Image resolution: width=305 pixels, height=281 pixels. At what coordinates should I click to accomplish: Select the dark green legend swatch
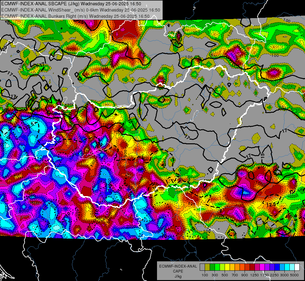[212, 267]
